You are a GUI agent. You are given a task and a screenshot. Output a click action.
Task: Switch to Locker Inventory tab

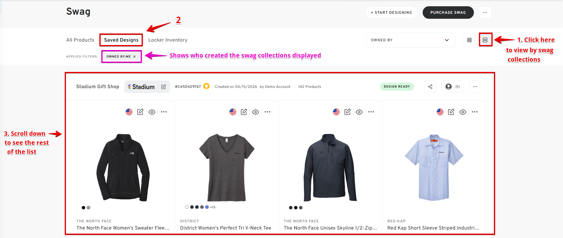click(168, 40)
